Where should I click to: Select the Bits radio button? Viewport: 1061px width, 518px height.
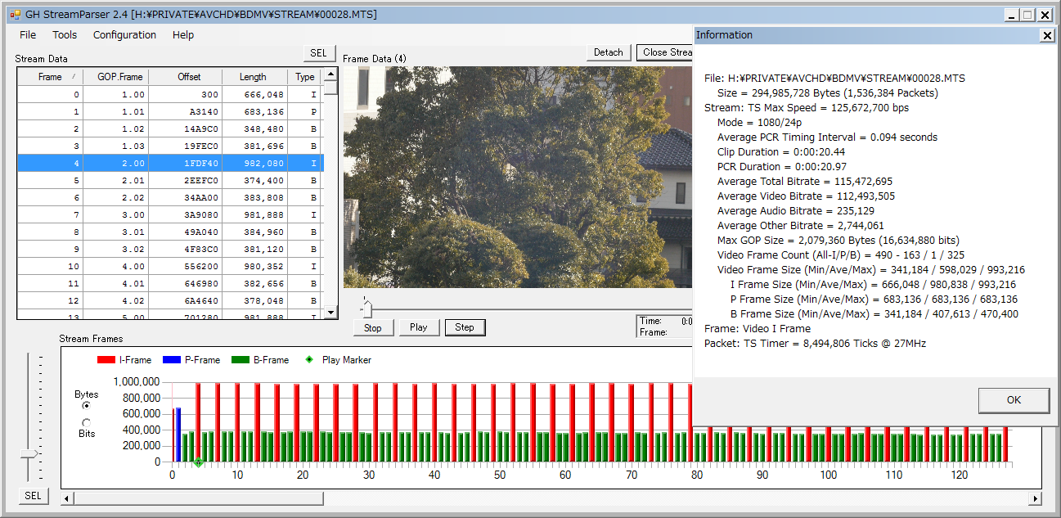(87, 422)
